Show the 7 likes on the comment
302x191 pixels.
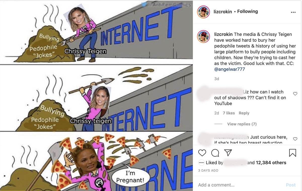229,113
